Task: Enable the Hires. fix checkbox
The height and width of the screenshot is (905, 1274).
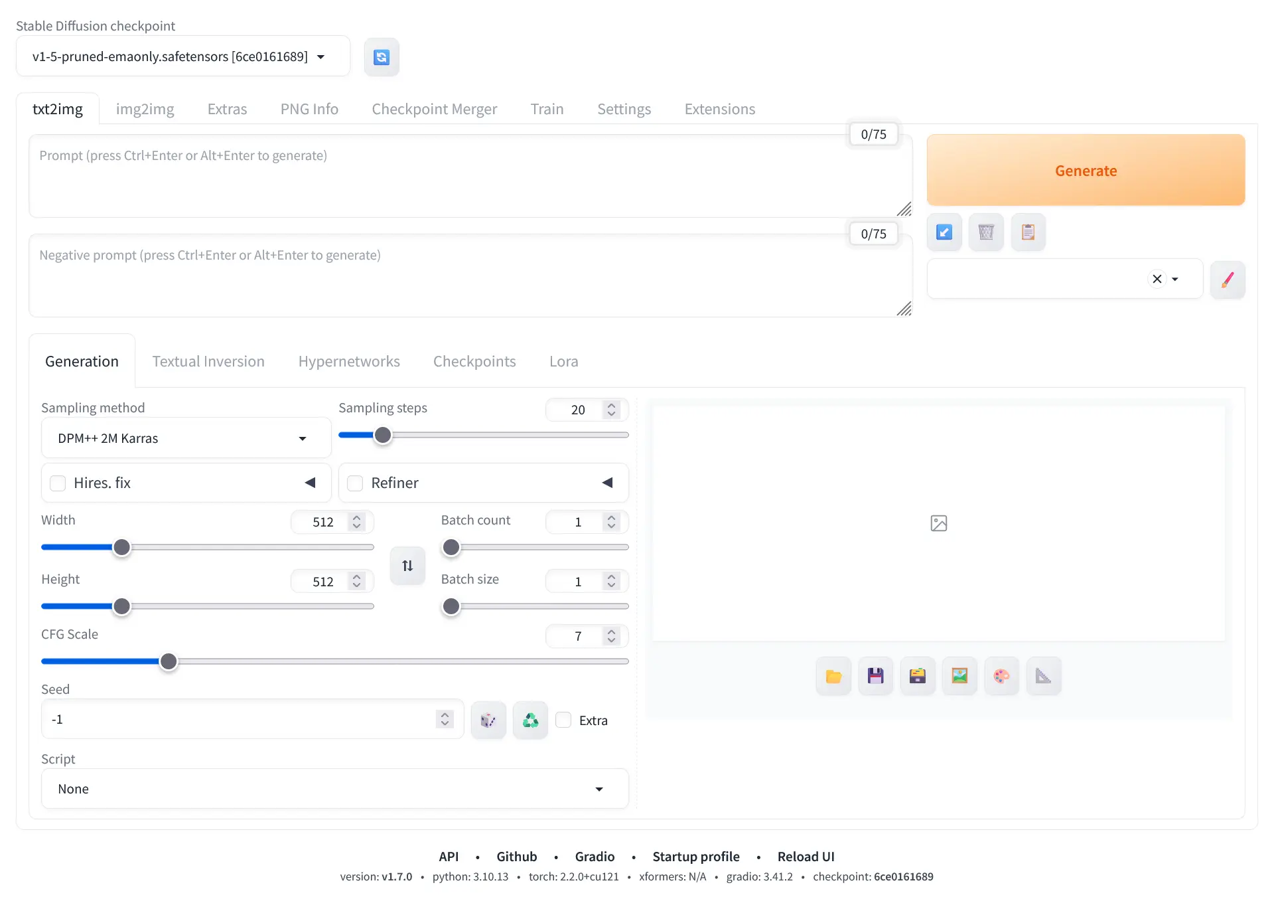Action: pyautogui.click(x=58, y=483)
